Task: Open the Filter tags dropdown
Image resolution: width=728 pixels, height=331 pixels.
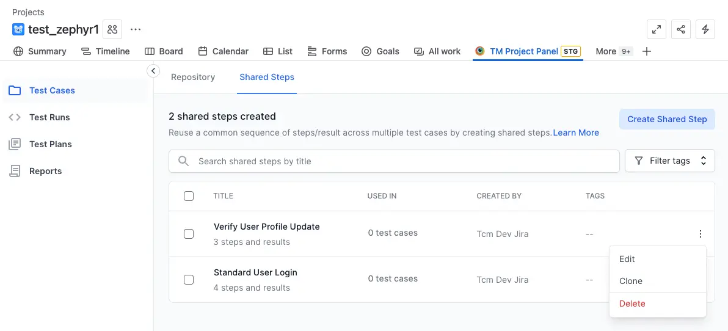Action: [x=669, y=161]
